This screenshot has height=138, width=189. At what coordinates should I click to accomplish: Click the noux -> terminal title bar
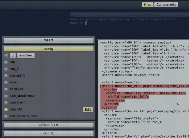(130, 15)
